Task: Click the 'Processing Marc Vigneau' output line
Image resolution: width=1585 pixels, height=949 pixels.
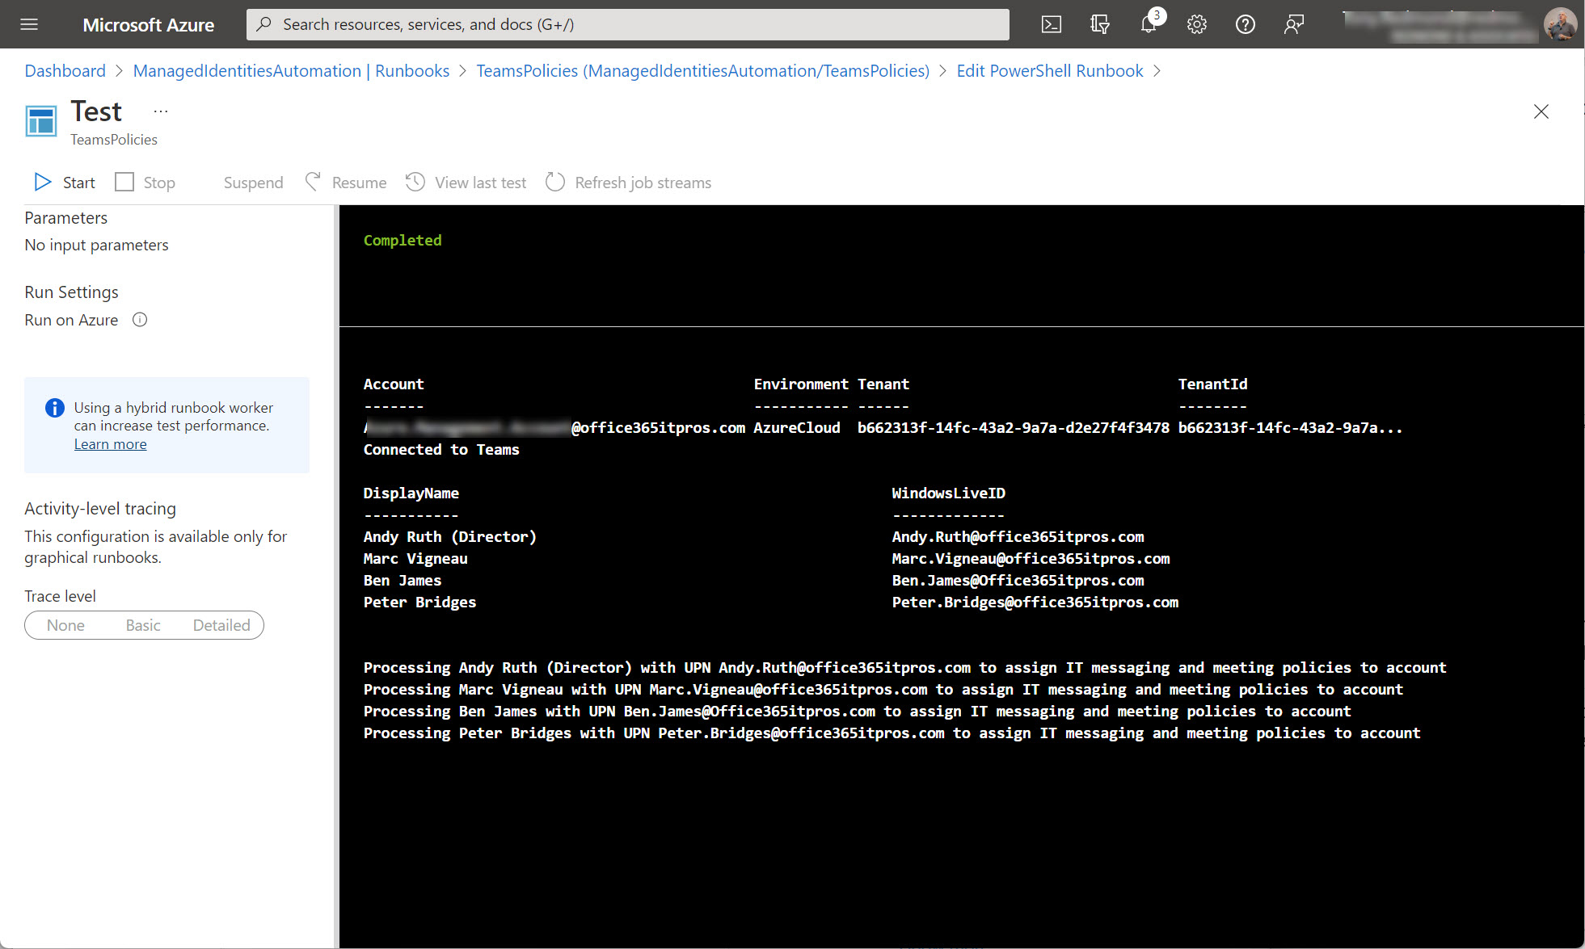Action: 883,690
